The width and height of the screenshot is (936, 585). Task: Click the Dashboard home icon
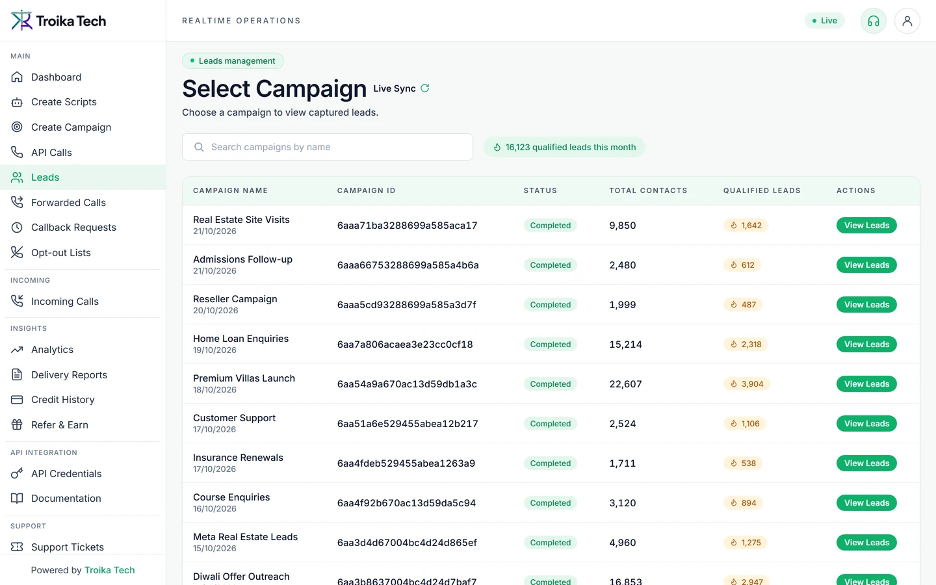coord(17,77)
